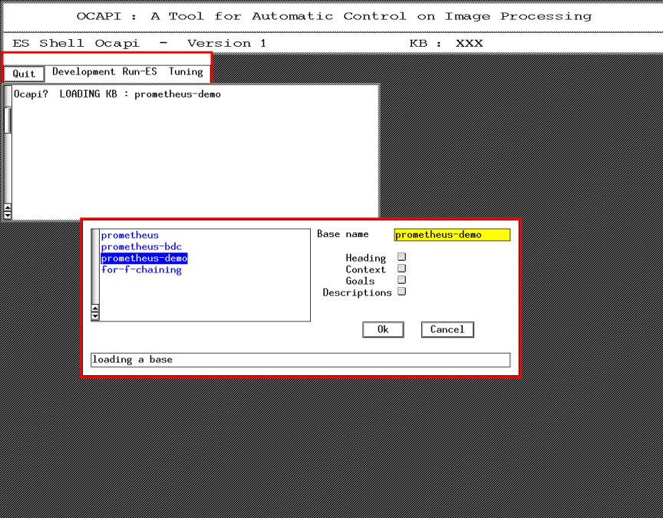Enable the Heading checkbox
Screen dimensions: 663x518
(x=401, y=256)
